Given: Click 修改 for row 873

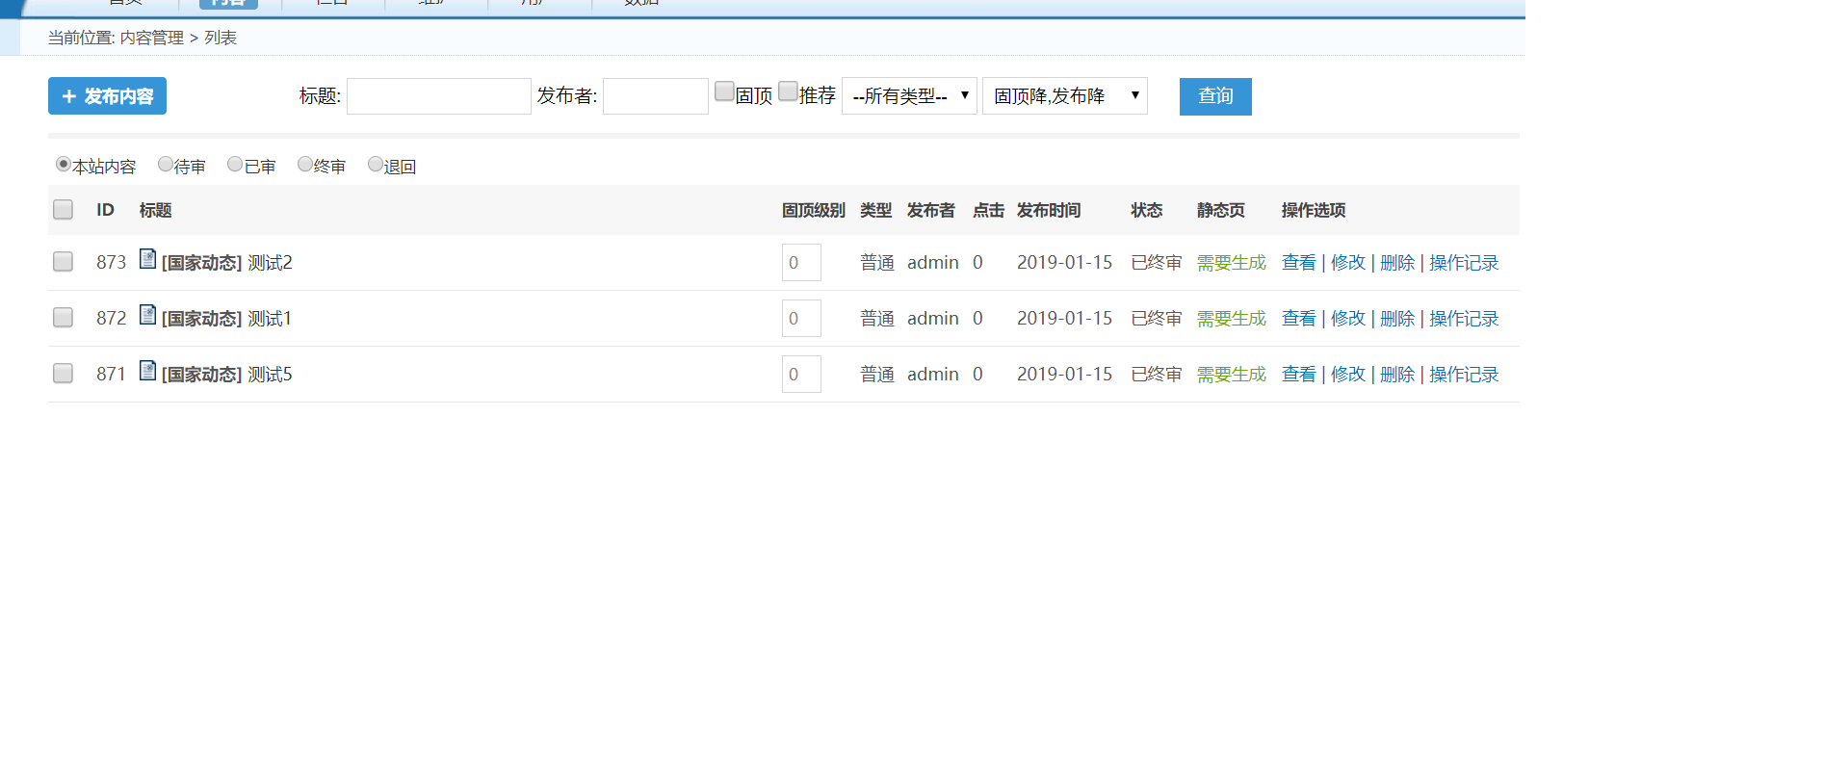Looking at the screenshot, I should pos(1348,263).
